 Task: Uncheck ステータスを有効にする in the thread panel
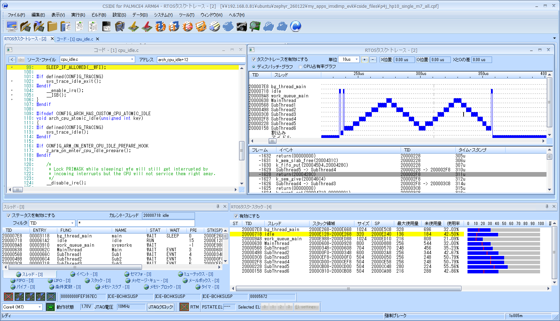(9, 215)
